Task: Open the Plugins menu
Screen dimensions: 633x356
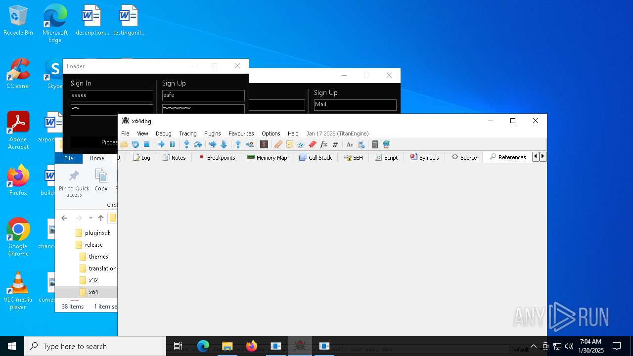Action: tap(212, 133)
